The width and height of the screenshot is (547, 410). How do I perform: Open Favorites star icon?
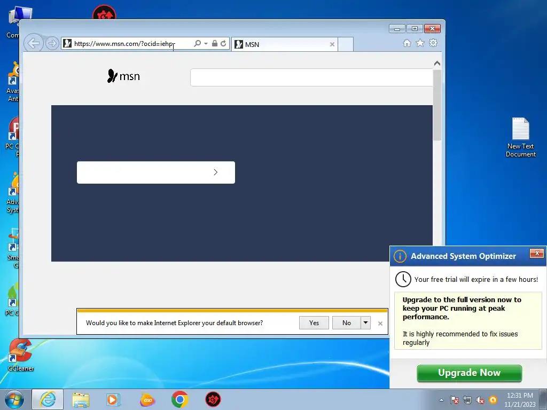tap(420, 43)
